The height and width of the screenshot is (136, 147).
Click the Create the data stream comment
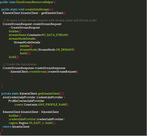pos(20,64)
